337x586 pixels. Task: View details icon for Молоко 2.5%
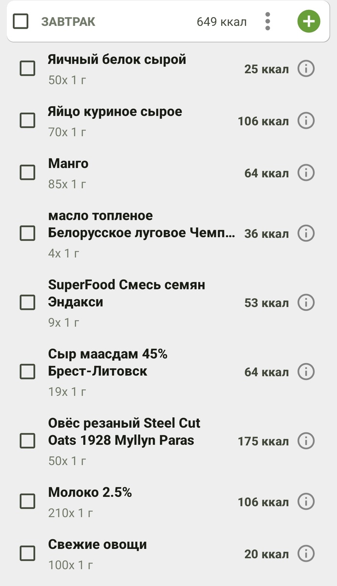pos(306,502)
